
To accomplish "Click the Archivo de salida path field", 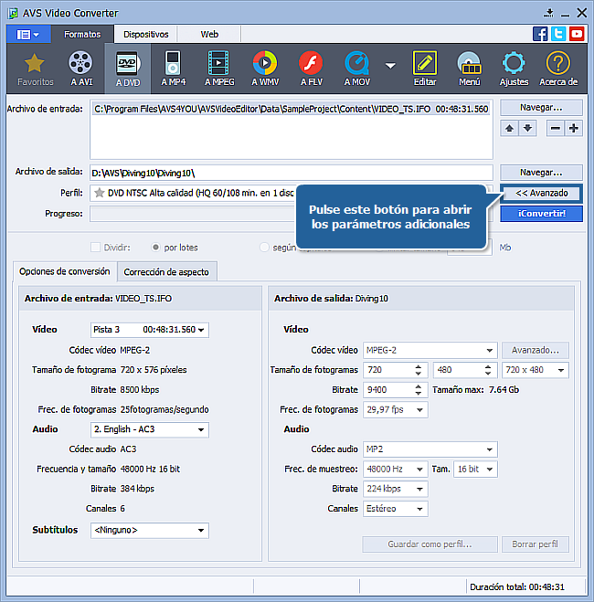I will pos(291,172).
